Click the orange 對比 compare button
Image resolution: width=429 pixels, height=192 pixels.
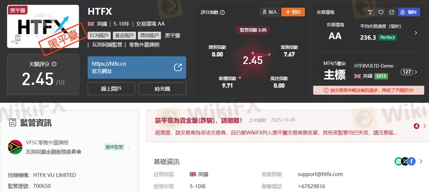[x=293, y=12]
